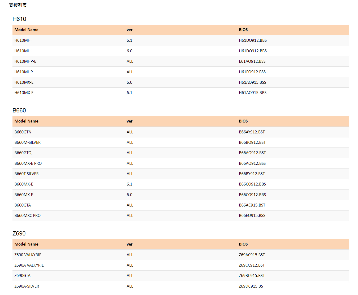Click the B660MX-E PRO model name
Viewport: 358px width, 295px height.
click(28, 163)
